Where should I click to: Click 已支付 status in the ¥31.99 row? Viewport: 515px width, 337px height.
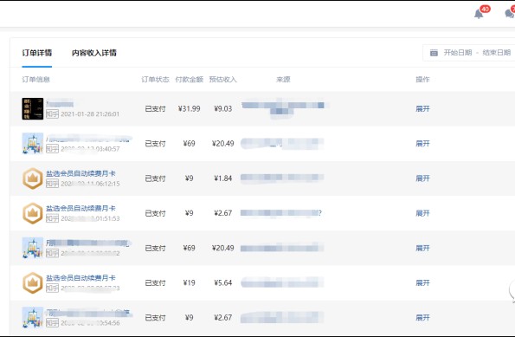click(x=155, y=109)
